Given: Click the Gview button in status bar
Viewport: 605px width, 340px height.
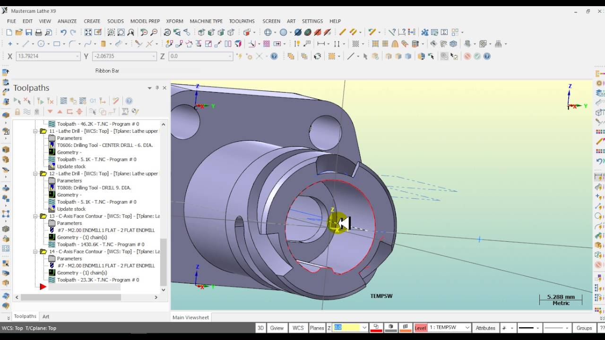Looking at the screenshot, I should [277, 328].
